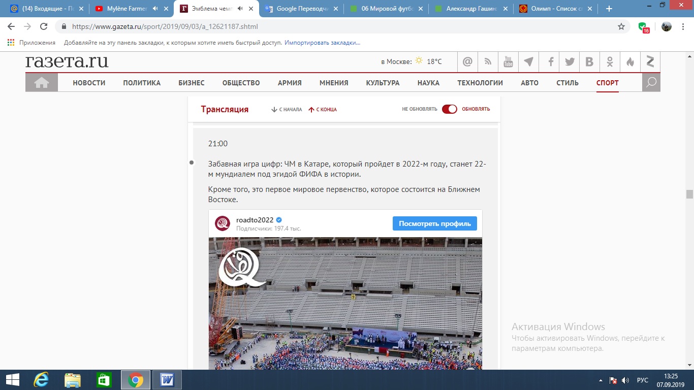Open ОБЩЕСТВО section
Image resolution: width=694 pixels, height=390 pixels.
pos(241,83)
